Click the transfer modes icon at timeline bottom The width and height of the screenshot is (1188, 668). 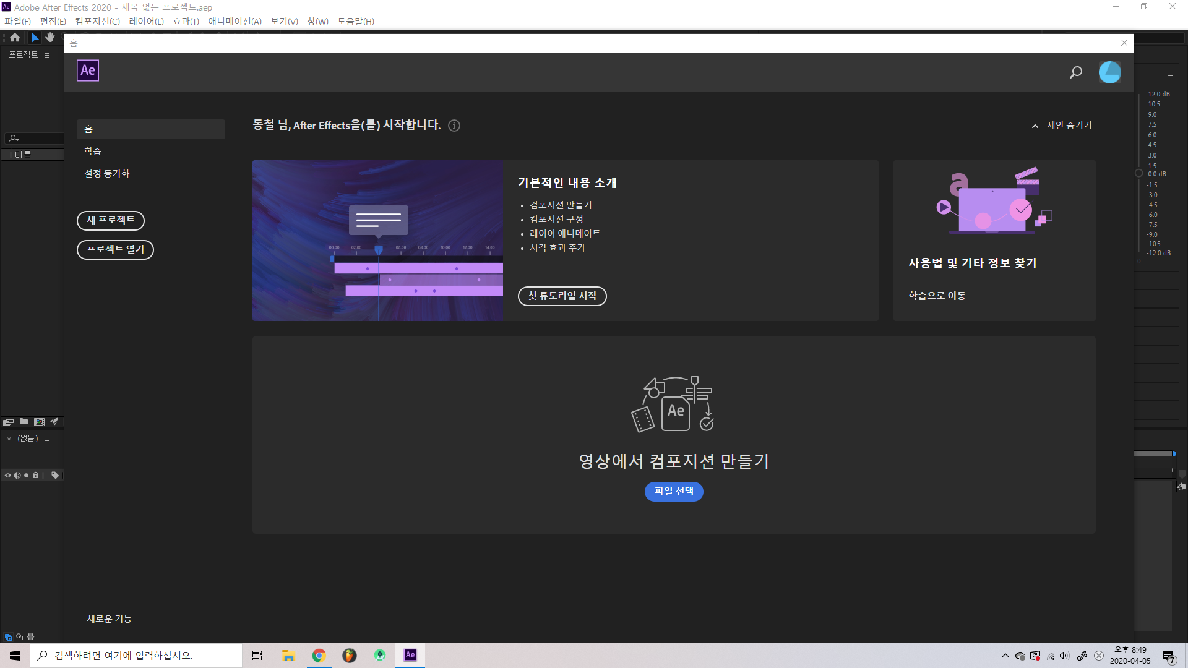19,637
